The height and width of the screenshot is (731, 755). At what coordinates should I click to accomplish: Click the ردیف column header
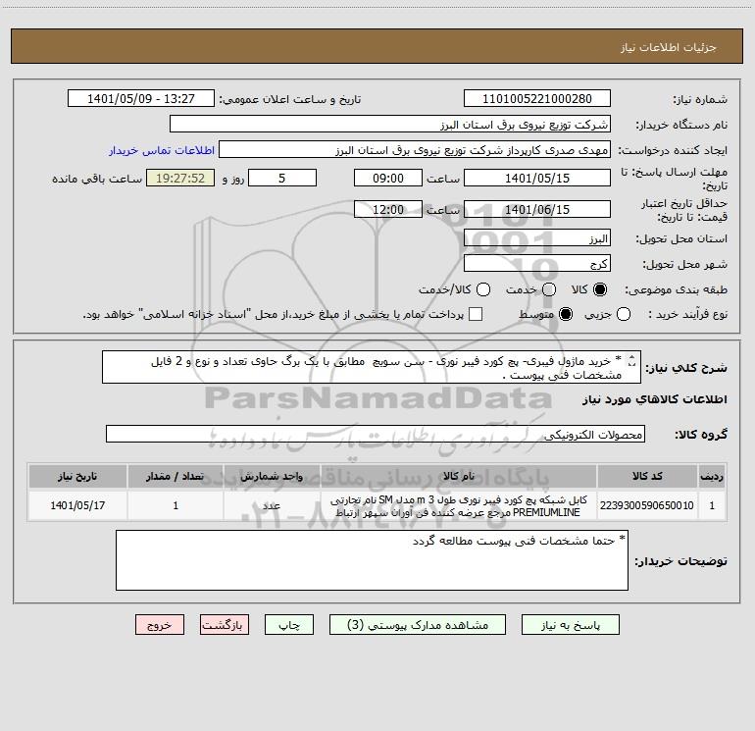point(712,477)
